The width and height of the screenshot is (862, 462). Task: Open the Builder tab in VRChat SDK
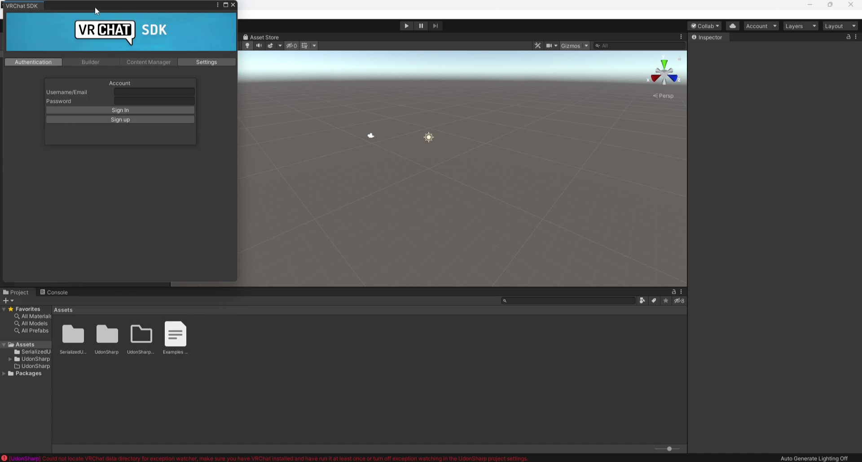tap(90, 62)
